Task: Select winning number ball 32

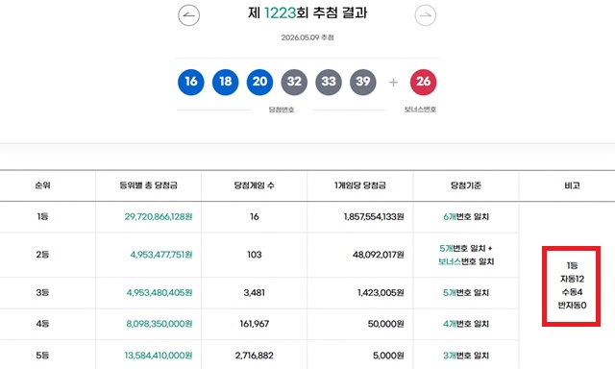Action: click(294, 82)
